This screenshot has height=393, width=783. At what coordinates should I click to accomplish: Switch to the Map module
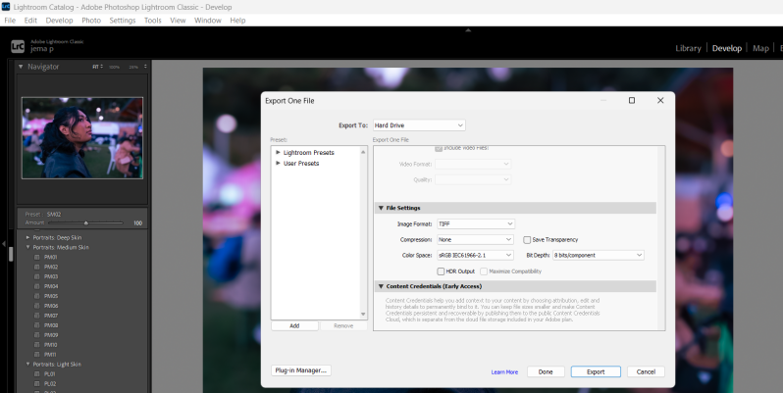760,48
